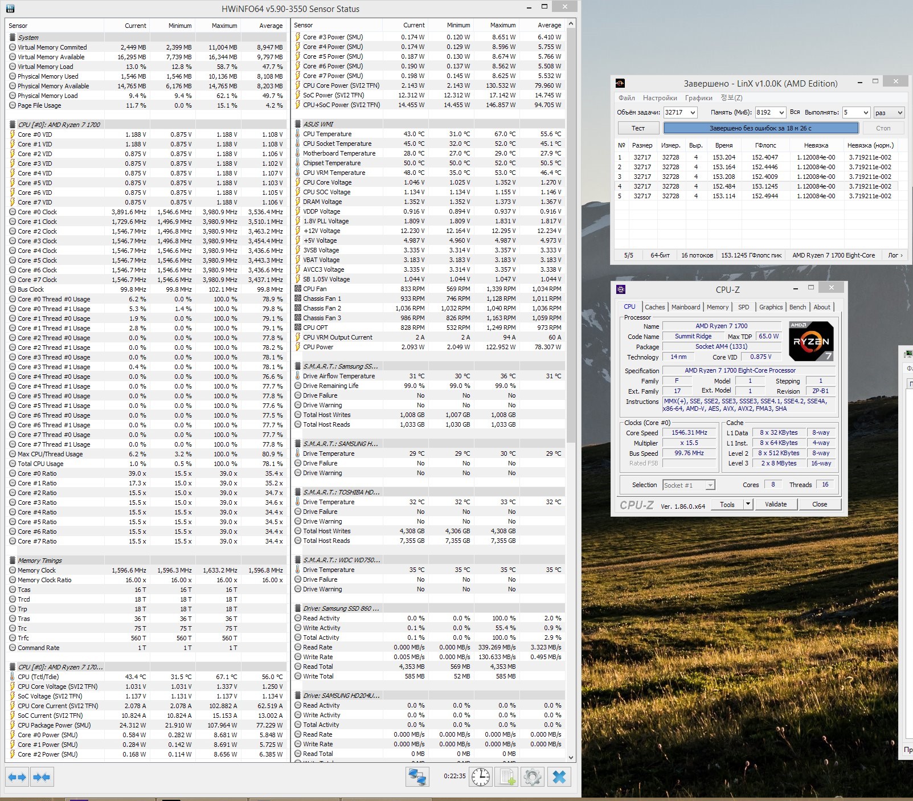Click the ГФлопс column header in LinX
913x801 pixels.
pyautogui.click(x=765, y=145)
